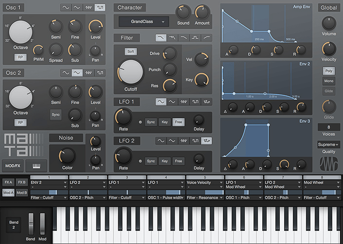This screenshot has width=343, height=244.
Task: Choose second filter type icon in Filter
Action: coord(172,38)
